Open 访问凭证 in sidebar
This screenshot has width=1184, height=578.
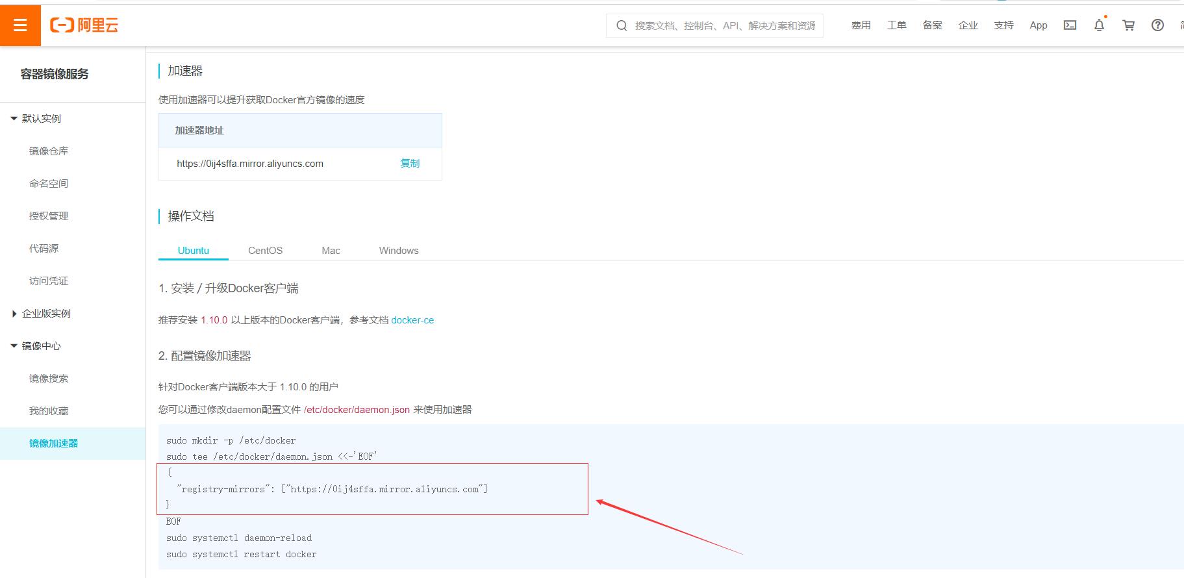pos(49,281)
